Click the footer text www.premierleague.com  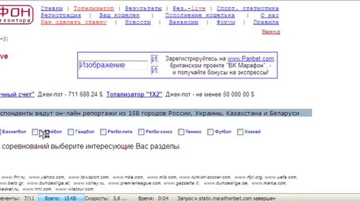[x=134, y=183]
